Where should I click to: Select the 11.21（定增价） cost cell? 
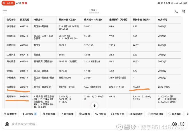coord(92,61)
